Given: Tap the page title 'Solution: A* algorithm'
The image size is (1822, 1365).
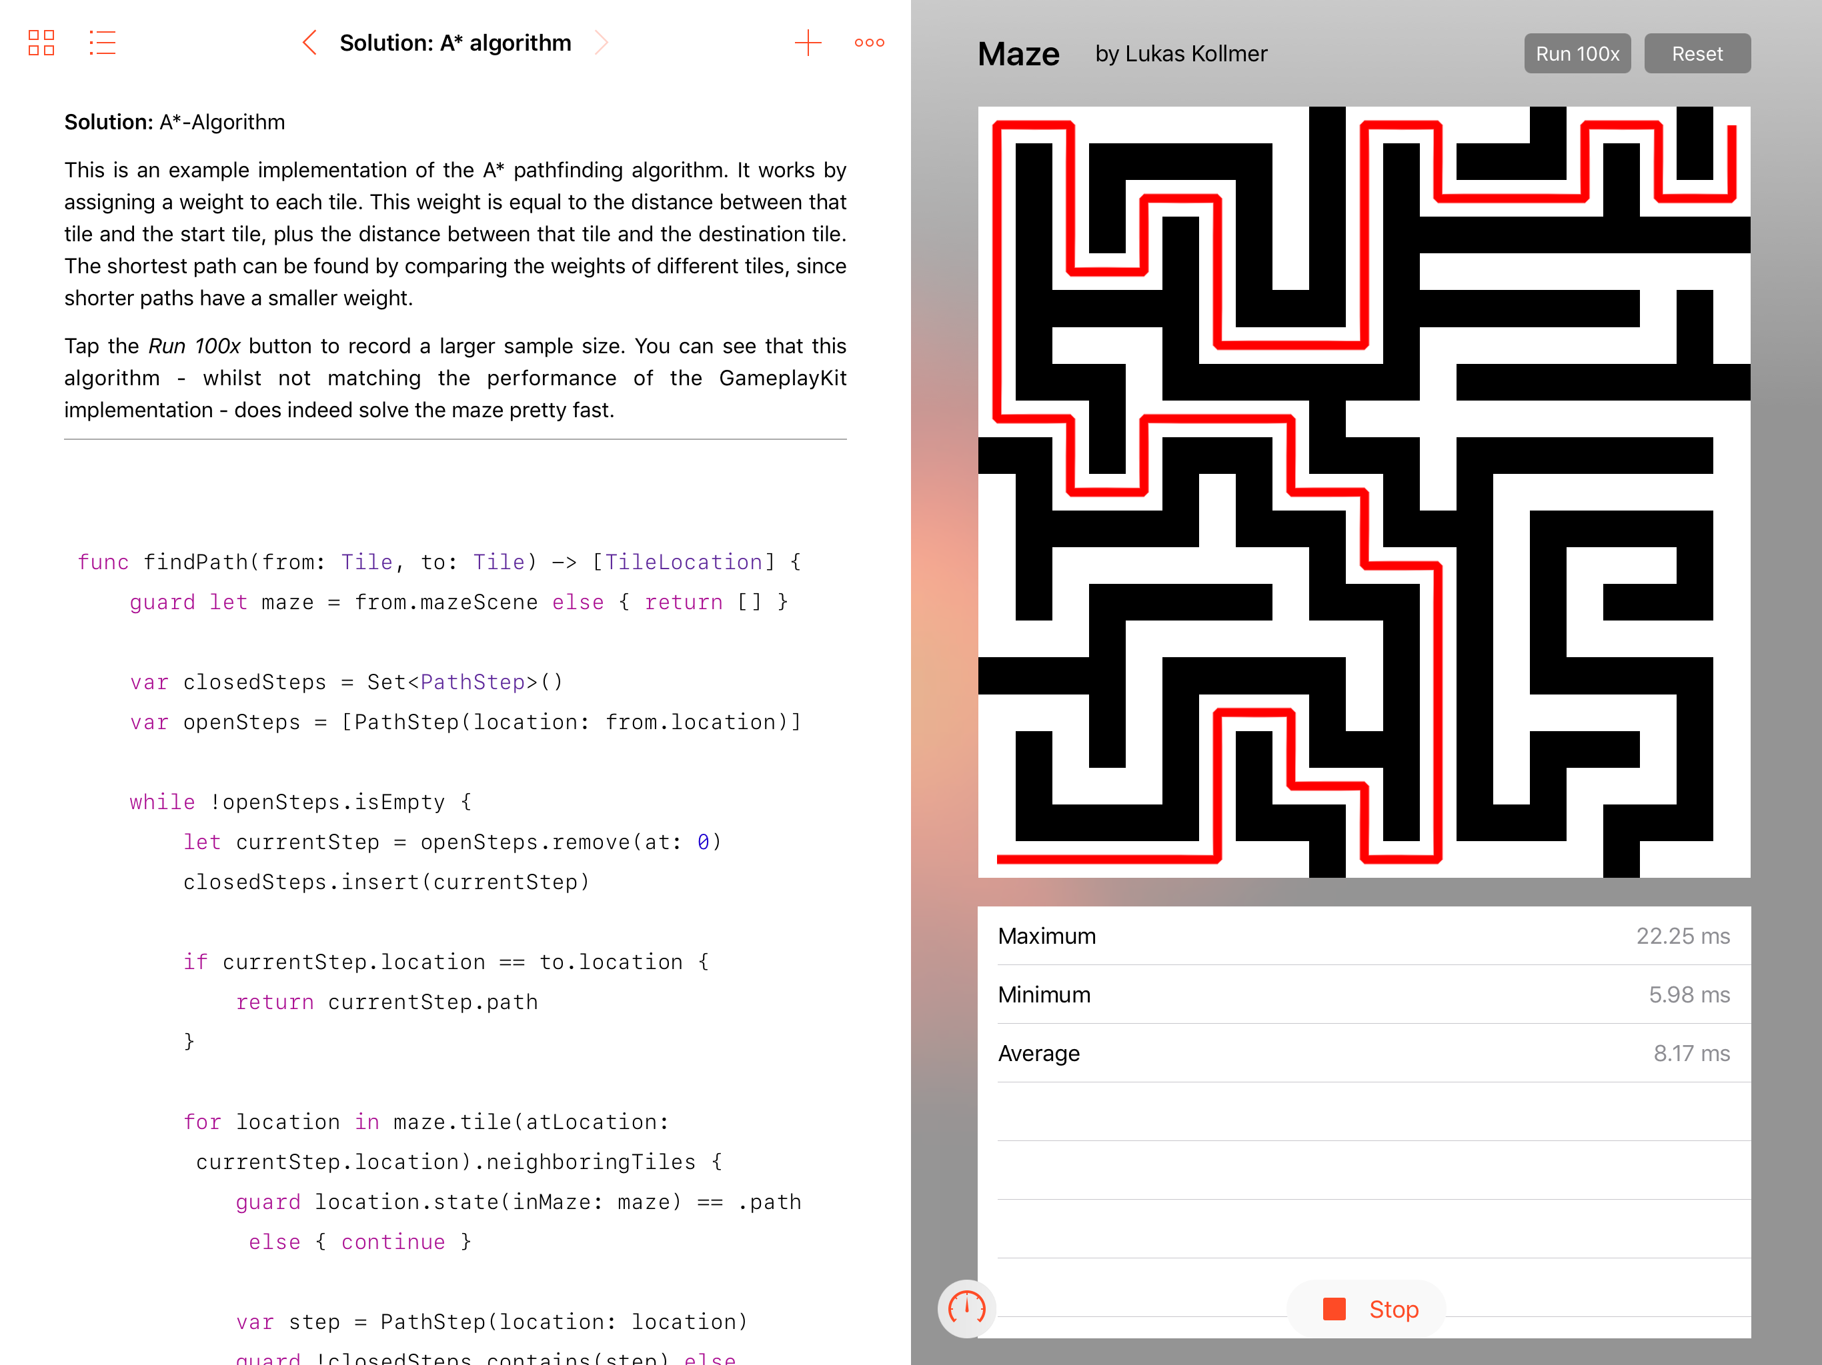Looking at the screenshot, I should coord(455,43).
